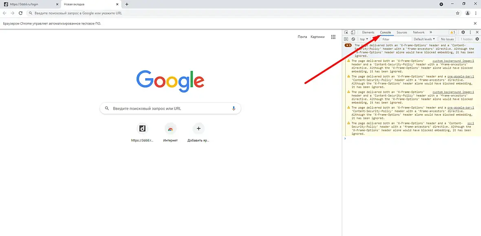Open the so:1 source link
This screenshot has width=481, height=236.
tap(470, 123)
